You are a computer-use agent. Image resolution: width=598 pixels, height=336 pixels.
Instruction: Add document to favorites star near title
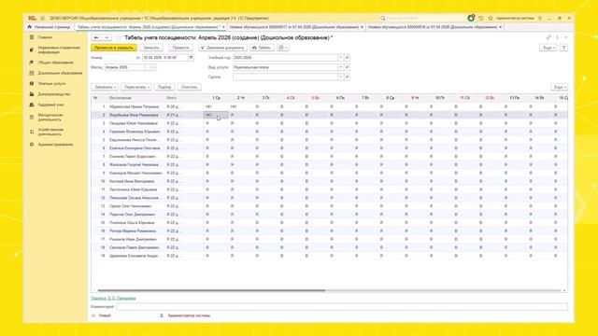(118, 37)
